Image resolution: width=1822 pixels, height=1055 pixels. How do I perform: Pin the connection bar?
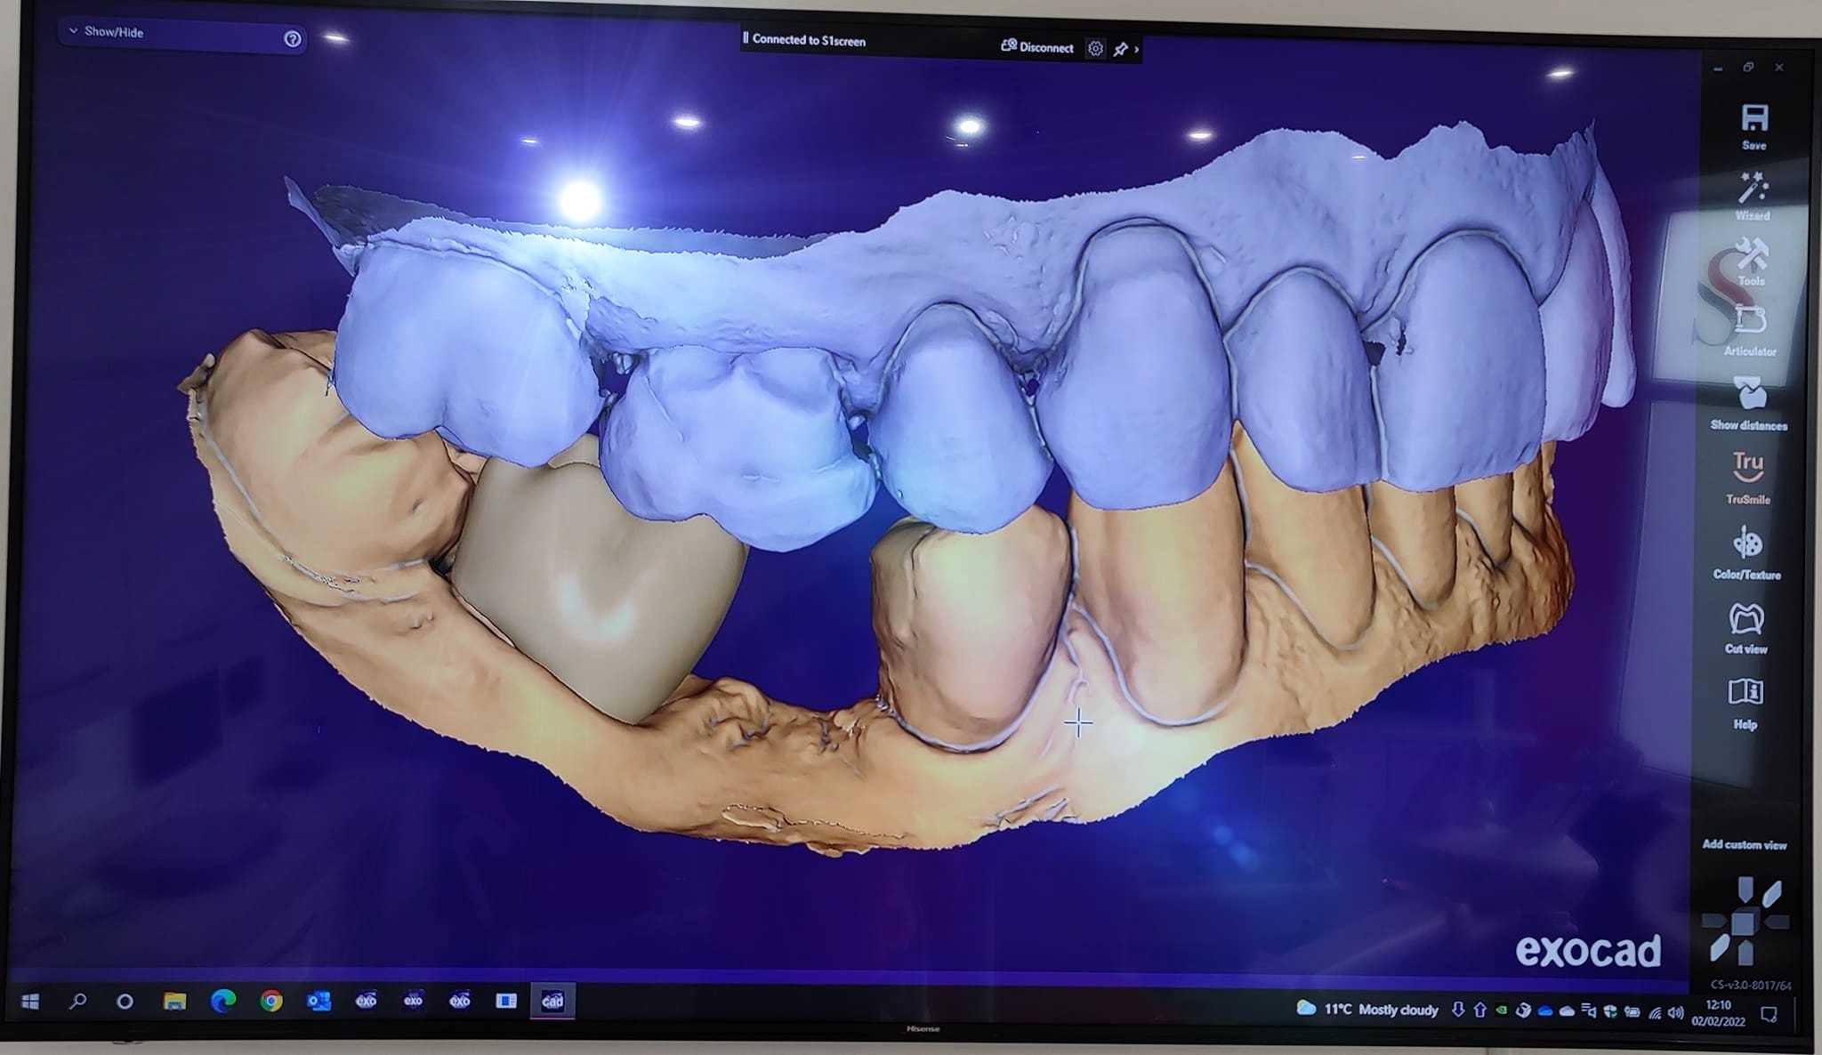point(1121,49)
